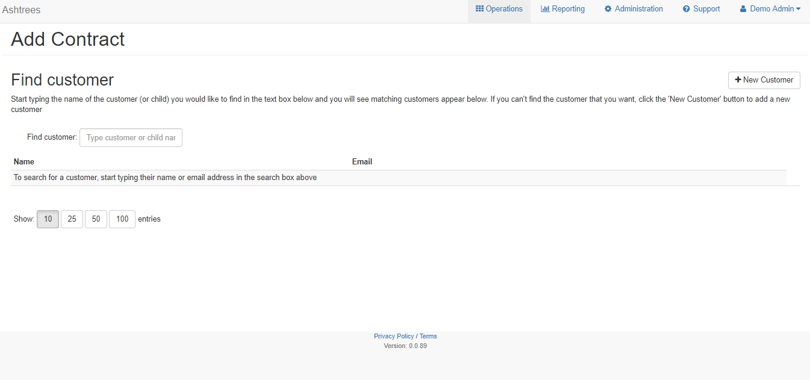This screenshot has width=810, height=380.
Task: Show 10 entries per page
Action: click(x=48, y=219)
